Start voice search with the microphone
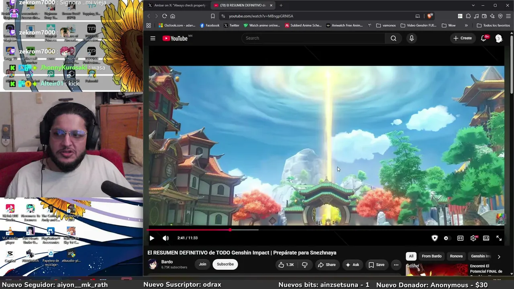The image size is (514, 289). 412,38
